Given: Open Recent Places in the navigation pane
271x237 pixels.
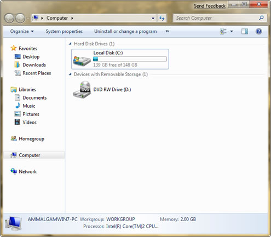Looking at the screenshot, I should pos(37,73).
